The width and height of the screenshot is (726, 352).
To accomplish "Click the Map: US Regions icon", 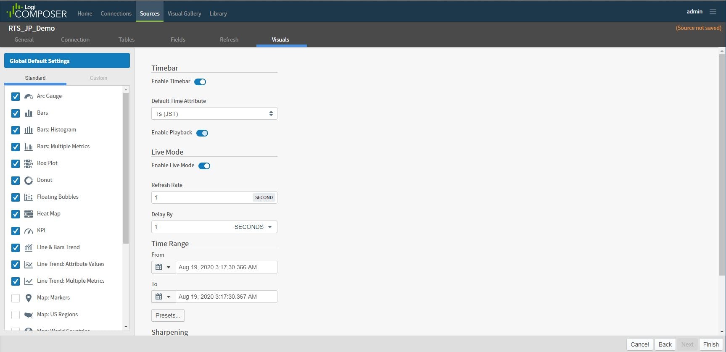I will (x=29, y=315).
